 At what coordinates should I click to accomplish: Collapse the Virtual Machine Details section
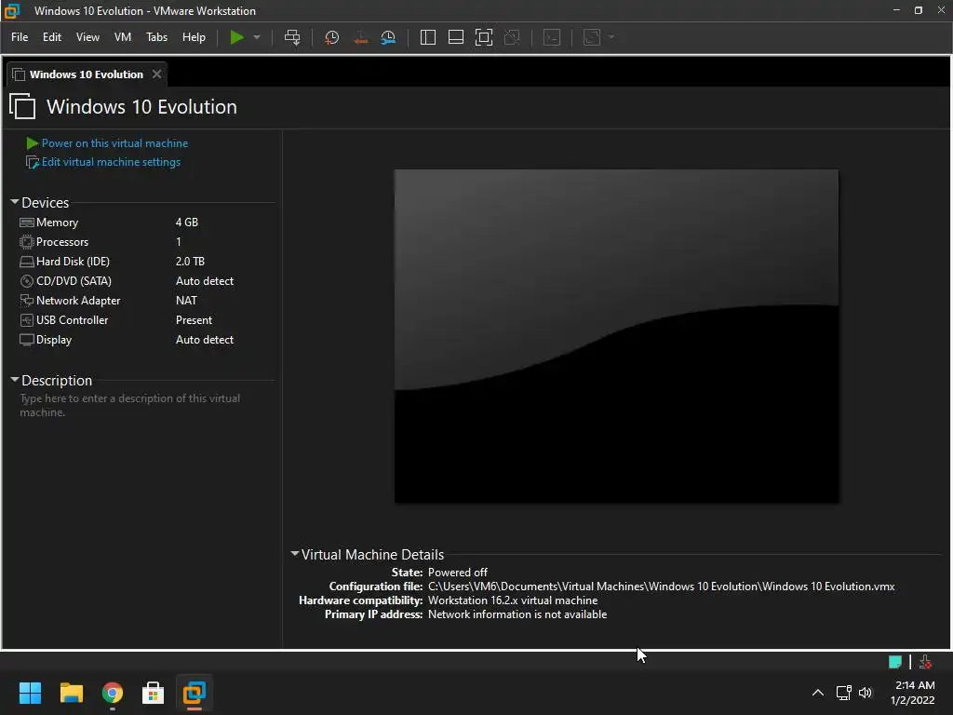[x=295, y=554]
